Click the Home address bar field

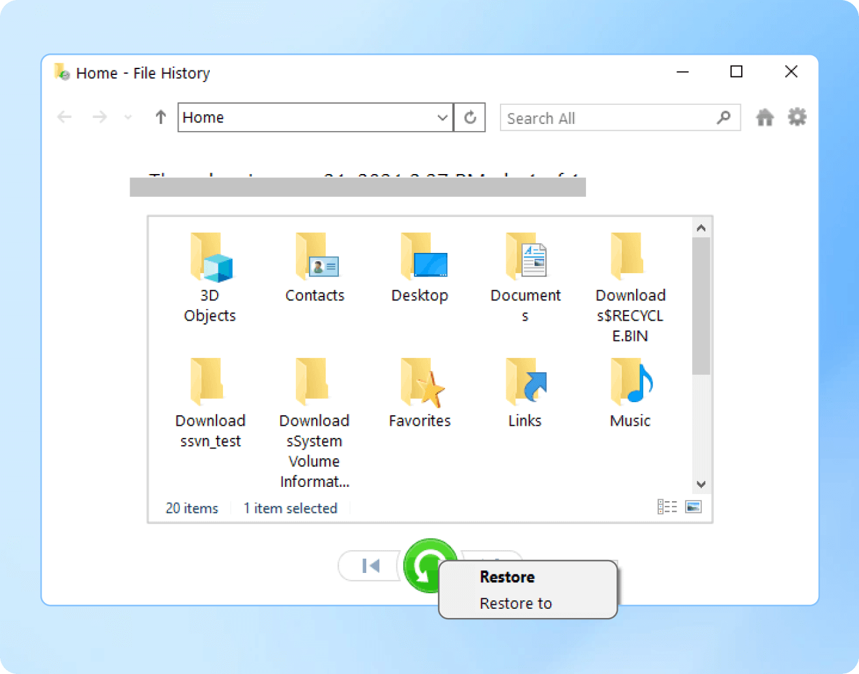coord(315,117)
